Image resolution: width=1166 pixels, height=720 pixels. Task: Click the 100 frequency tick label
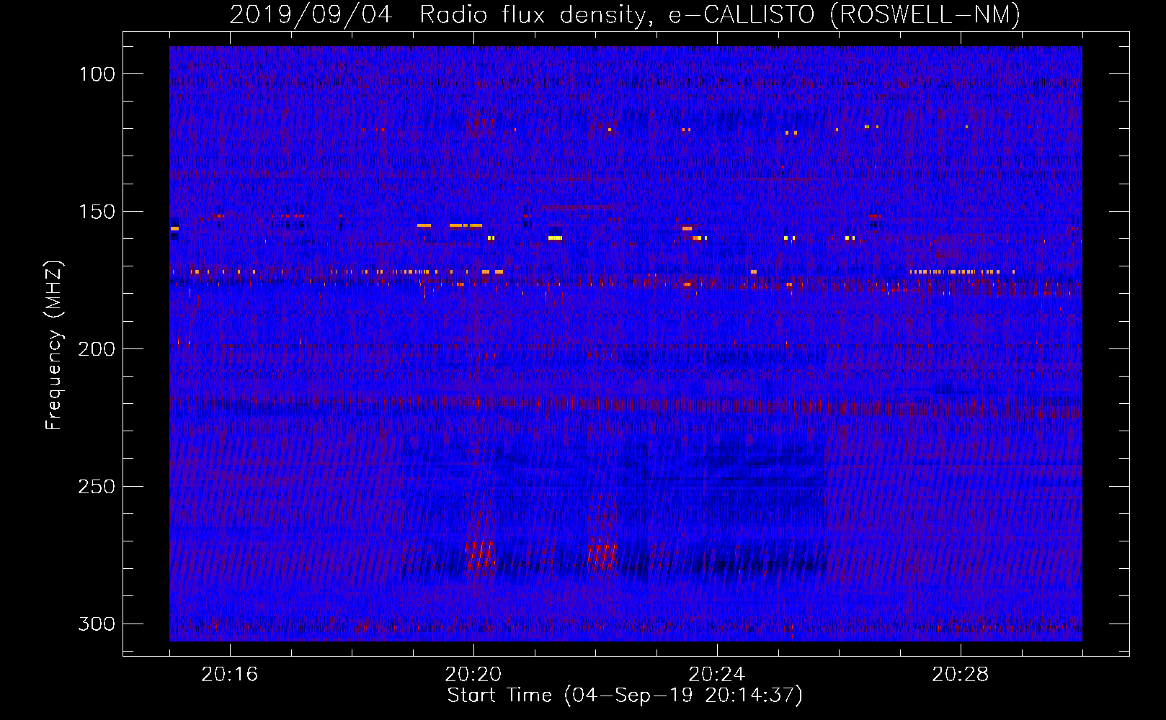tap(97, 74)
